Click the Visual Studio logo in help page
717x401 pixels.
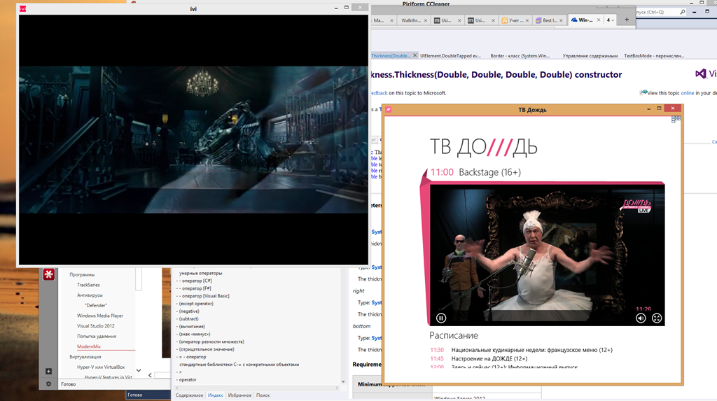point(706,73)
